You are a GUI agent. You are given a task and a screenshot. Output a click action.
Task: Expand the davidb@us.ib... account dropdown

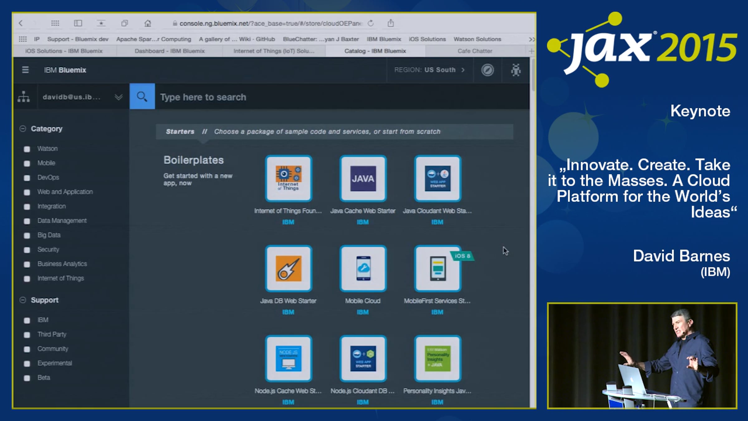(x=118, y=97)
